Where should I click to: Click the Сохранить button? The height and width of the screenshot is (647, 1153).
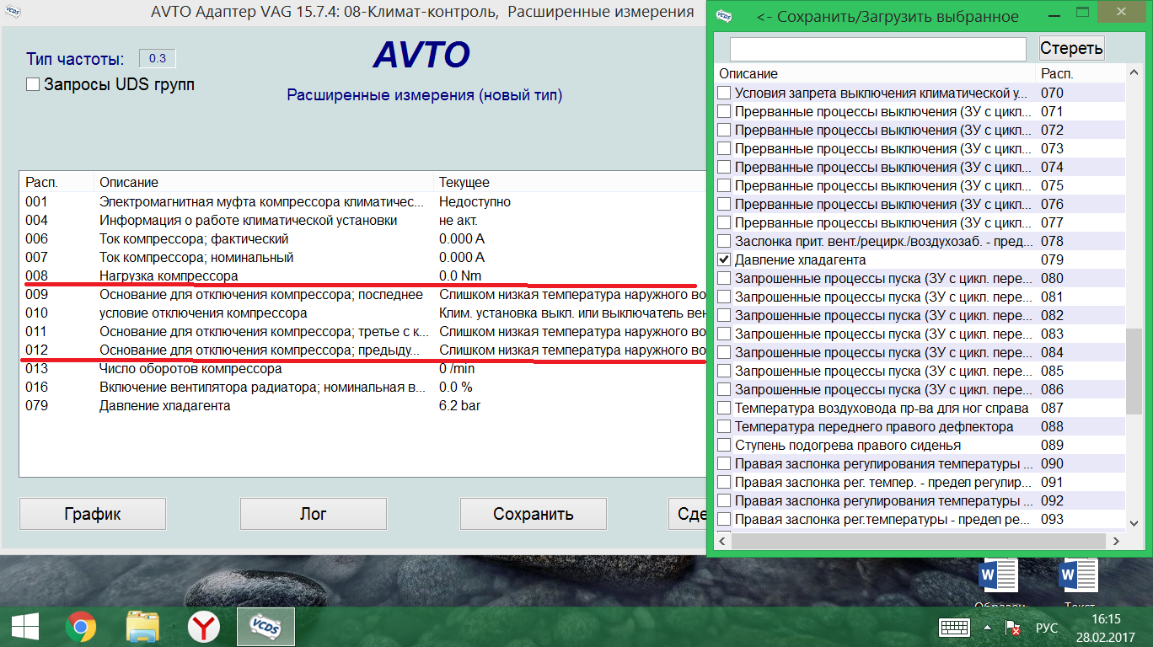point(533,514)
